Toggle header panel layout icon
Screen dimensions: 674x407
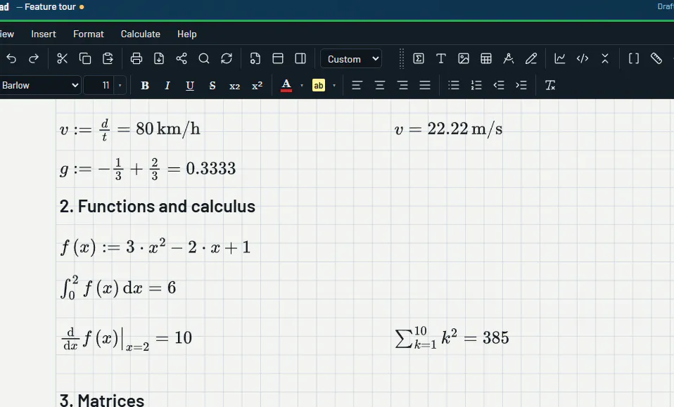[x=278, y=59]
